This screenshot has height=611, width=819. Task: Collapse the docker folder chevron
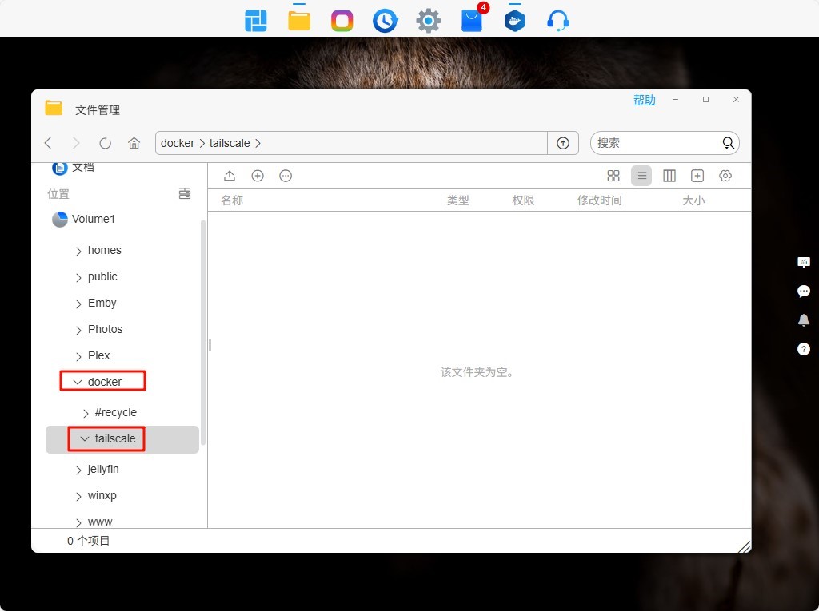pyautogui.click(x=78, y=382)
